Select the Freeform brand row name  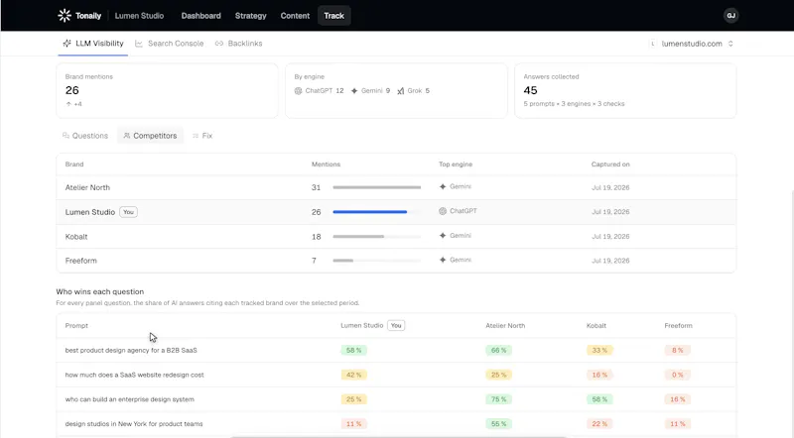coord(81,261)
